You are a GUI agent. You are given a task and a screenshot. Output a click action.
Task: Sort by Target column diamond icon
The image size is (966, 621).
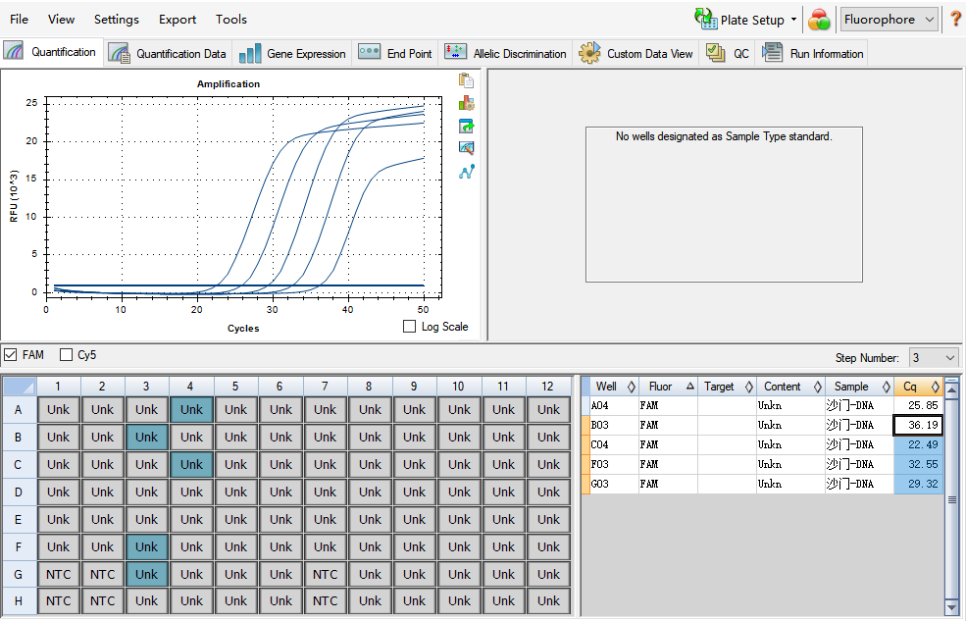pyautogui.click(x=748, y=387)
